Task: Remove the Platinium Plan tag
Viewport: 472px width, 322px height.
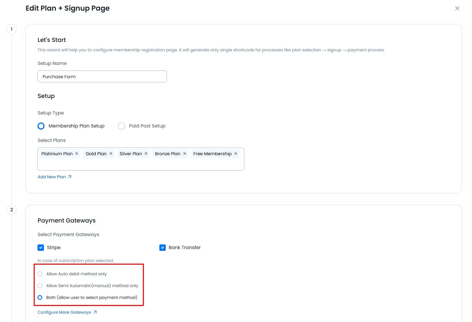Action: click(76, 153)
